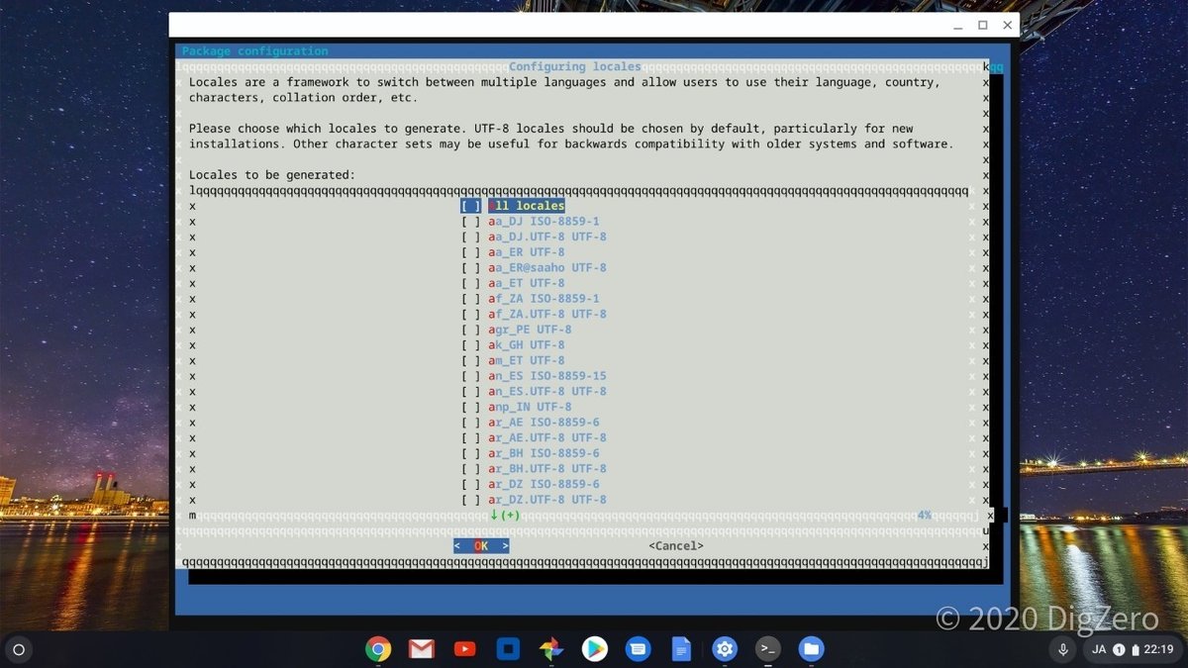Select the 'ar_AE.UTF-8 UTF-8' locale text

pyautogui.click(x=547, y=437)
